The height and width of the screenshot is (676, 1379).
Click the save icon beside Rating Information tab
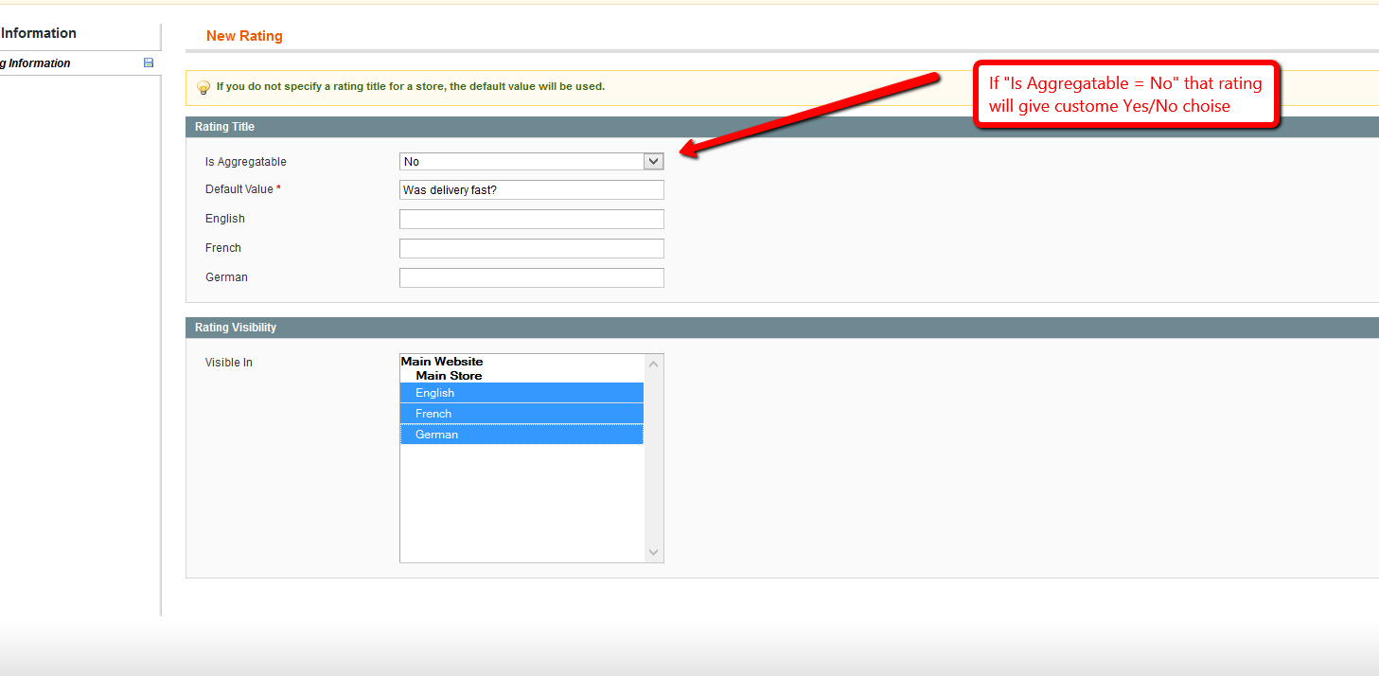pyautogui.click(x=148, y=62)
